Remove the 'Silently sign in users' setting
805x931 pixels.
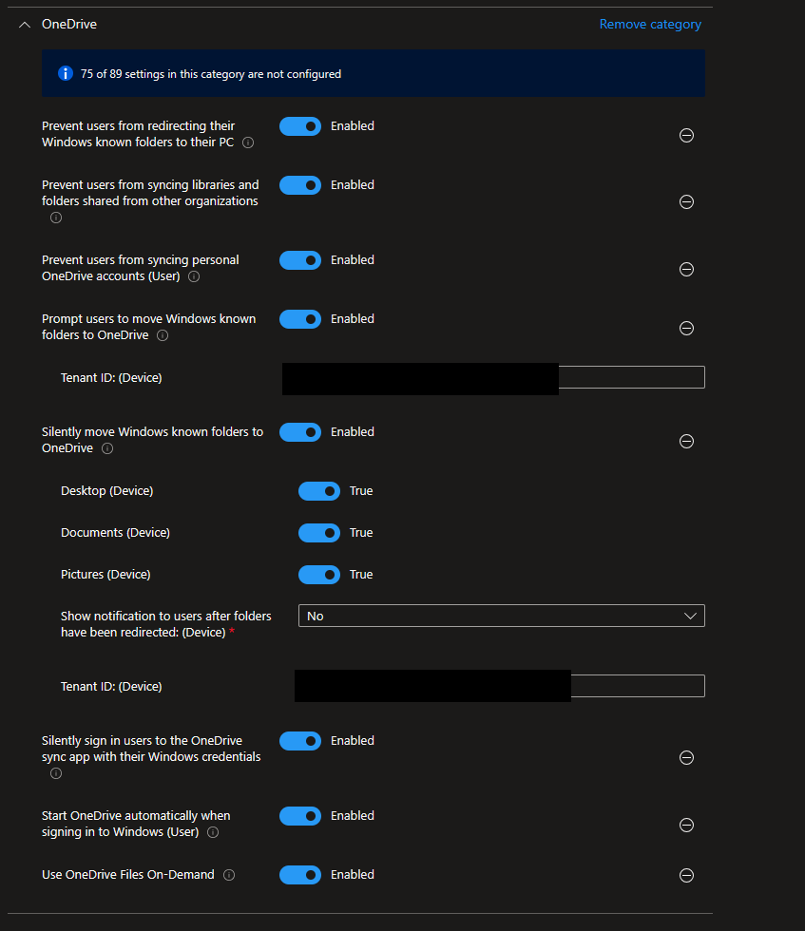point(686,757)
